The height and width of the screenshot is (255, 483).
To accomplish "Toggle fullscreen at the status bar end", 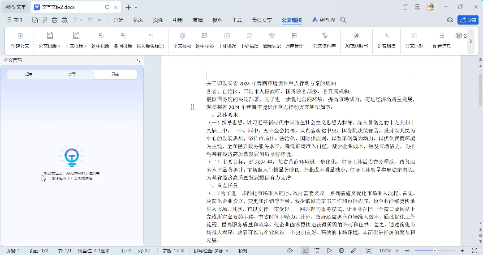I will point(474,251).
